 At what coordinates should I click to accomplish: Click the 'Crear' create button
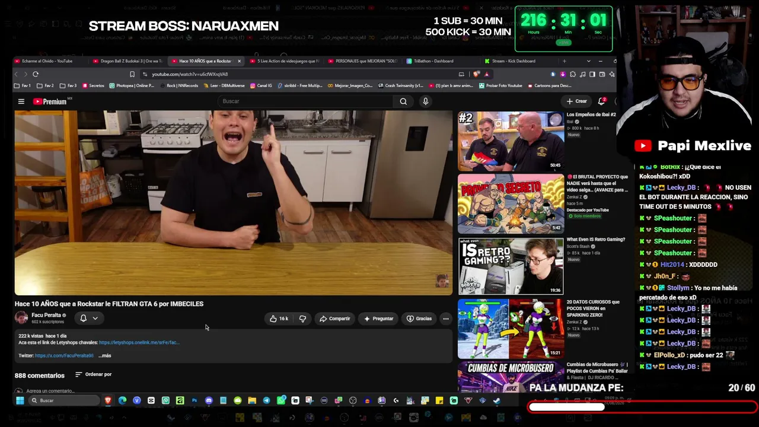click(x=576, y=101)
